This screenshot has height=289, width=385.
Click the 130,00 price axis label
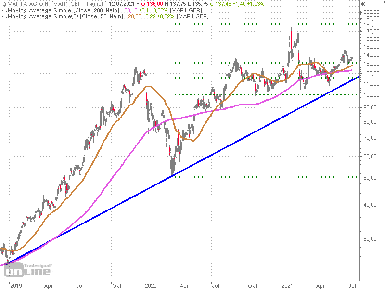(371, 64)
